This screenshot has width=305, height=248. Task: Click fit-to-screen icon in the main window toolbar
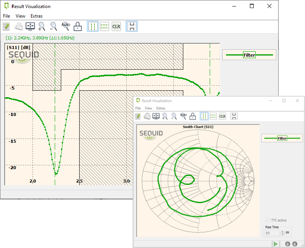pos(30,26)
